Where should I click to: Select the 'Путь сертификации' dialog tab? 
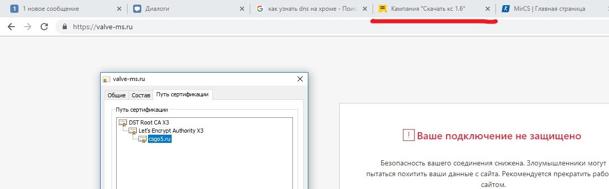coord(182,94)
